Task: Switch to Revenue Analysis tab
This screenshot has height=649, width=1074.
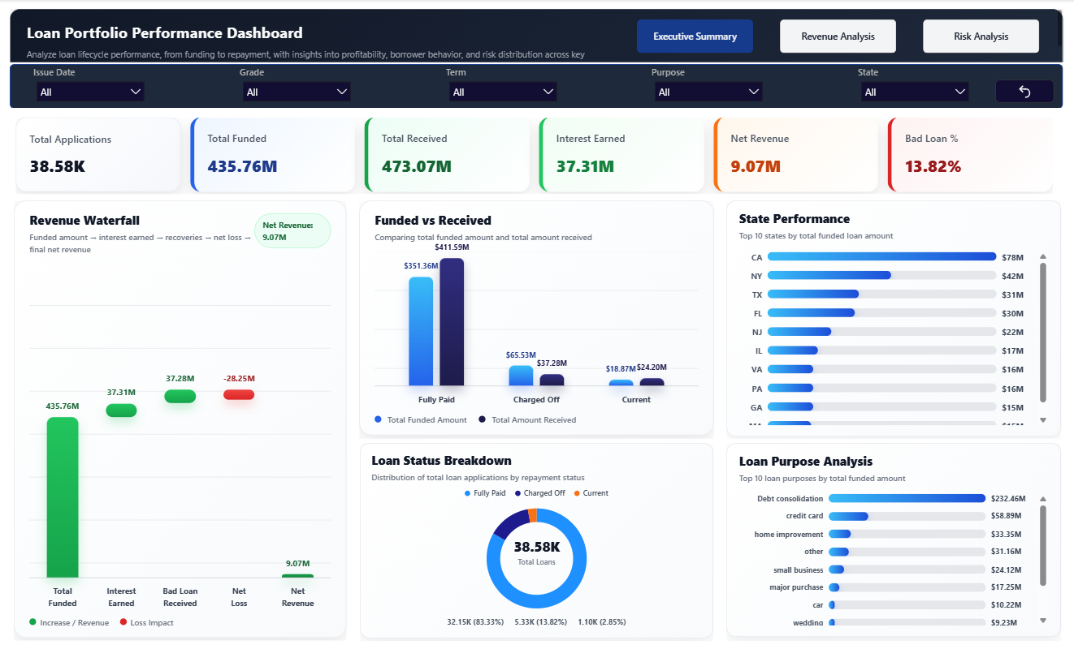Action: click(x=838, y=37)
